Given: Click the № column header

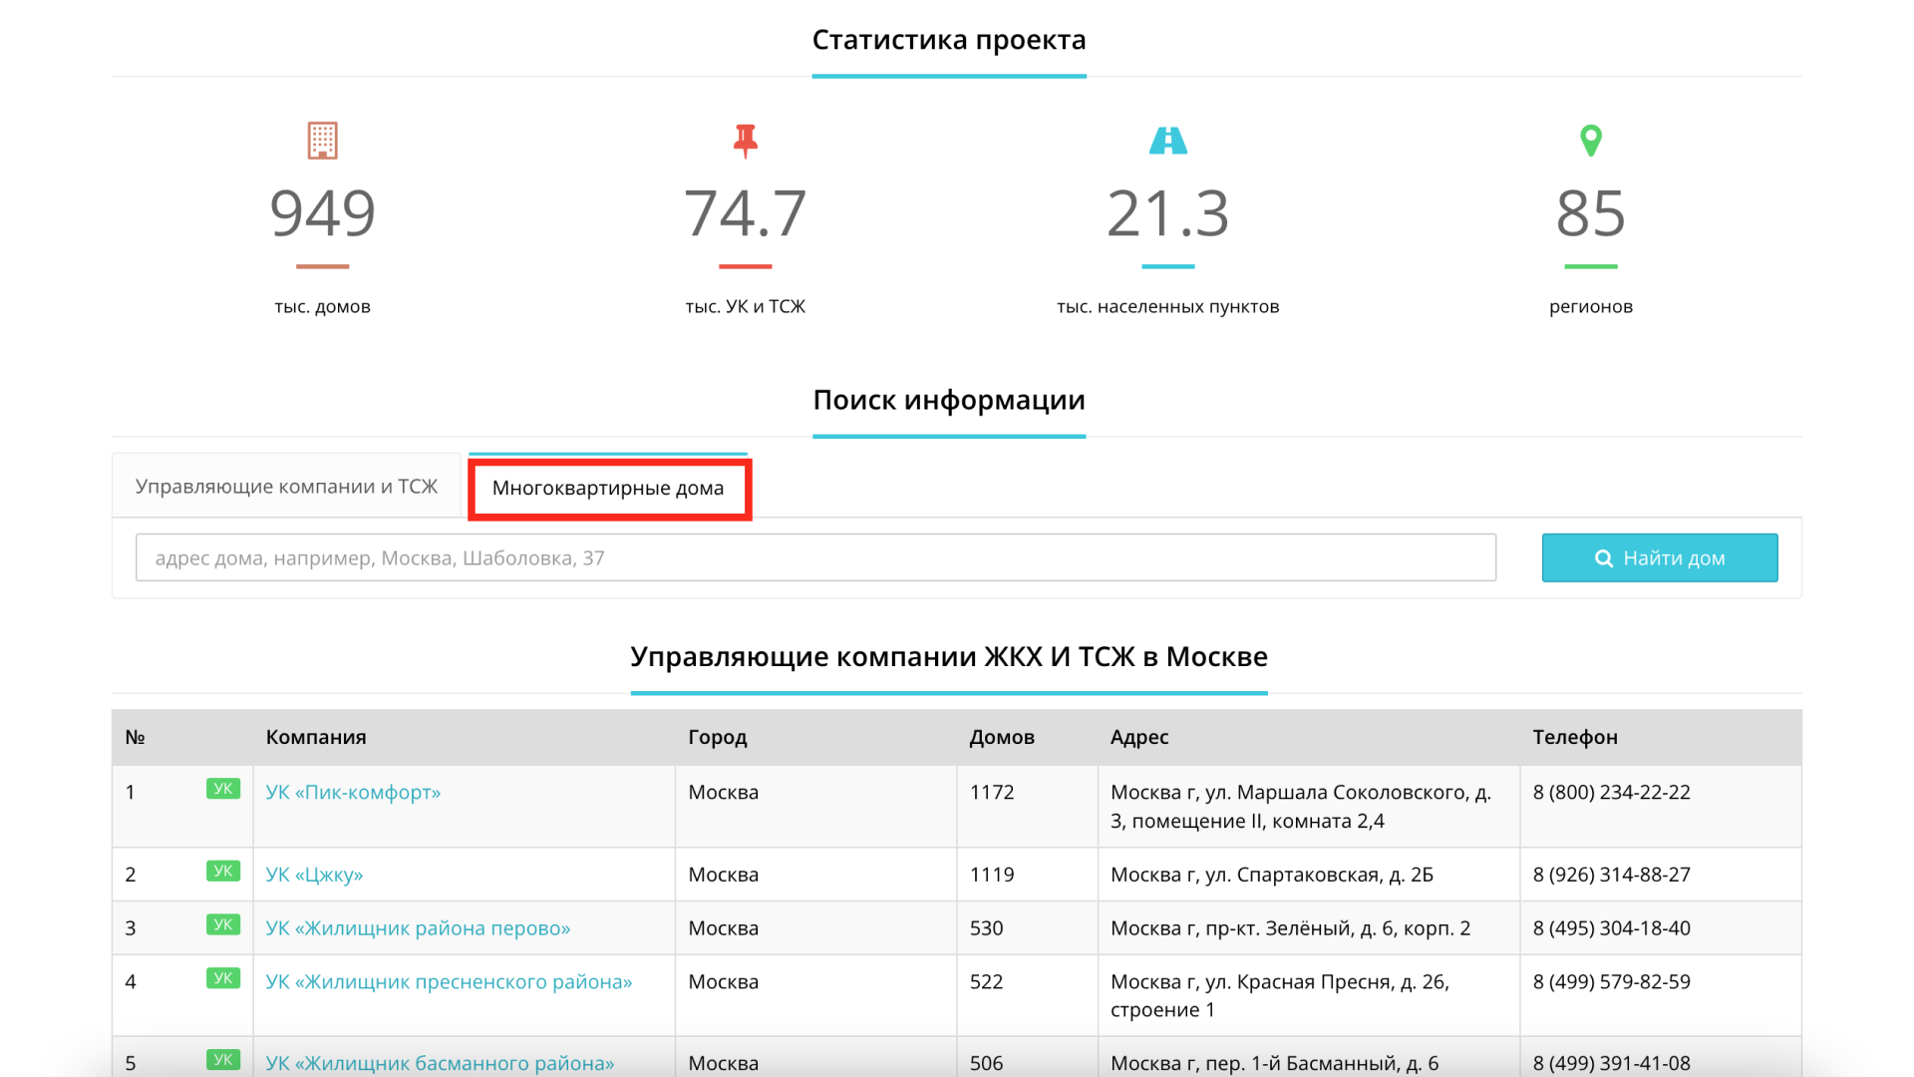Looking at the screenshot, I should [136, 737].
